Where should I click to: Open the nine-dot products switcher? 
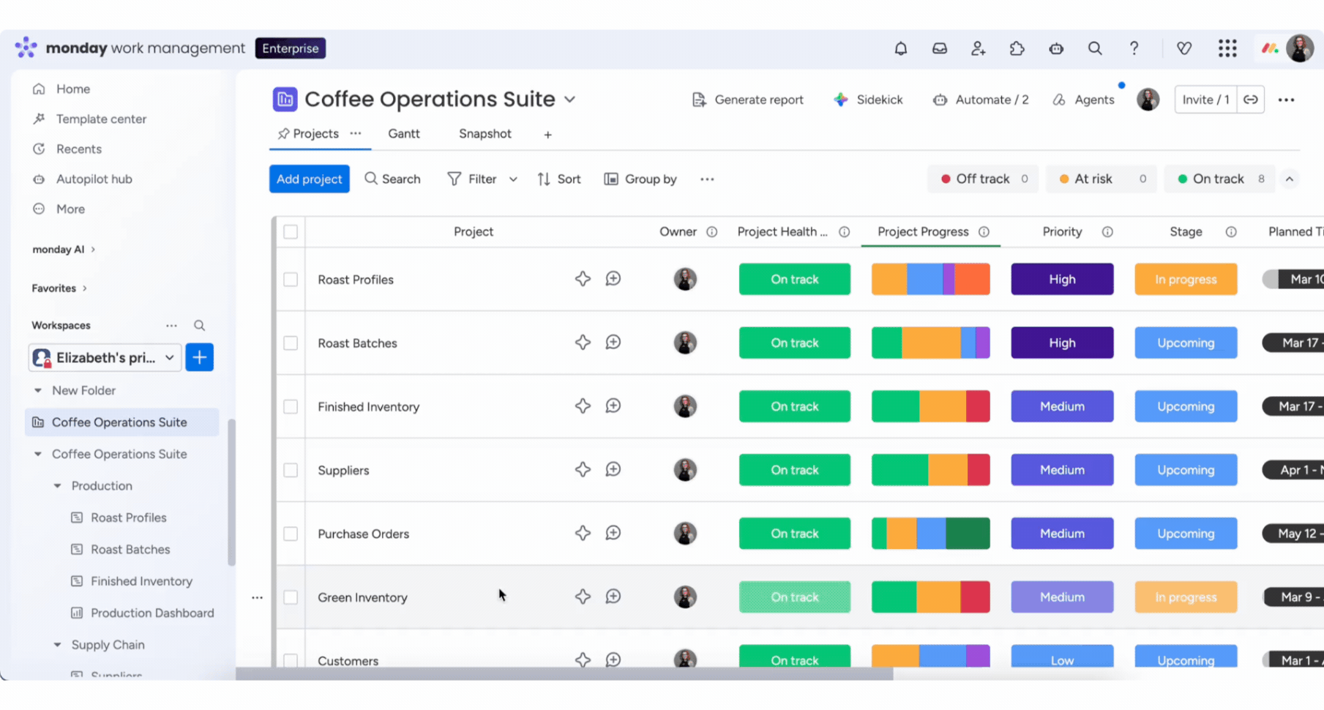1227,48
